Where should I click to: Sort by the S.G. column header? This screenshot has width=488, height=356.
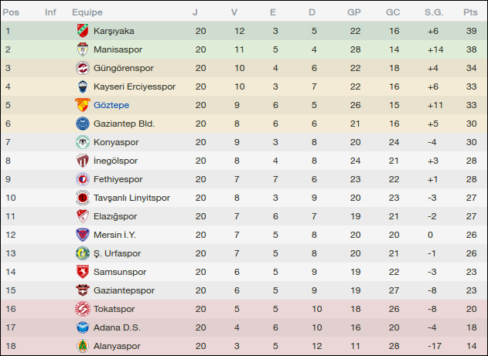[x=433, y=12]
